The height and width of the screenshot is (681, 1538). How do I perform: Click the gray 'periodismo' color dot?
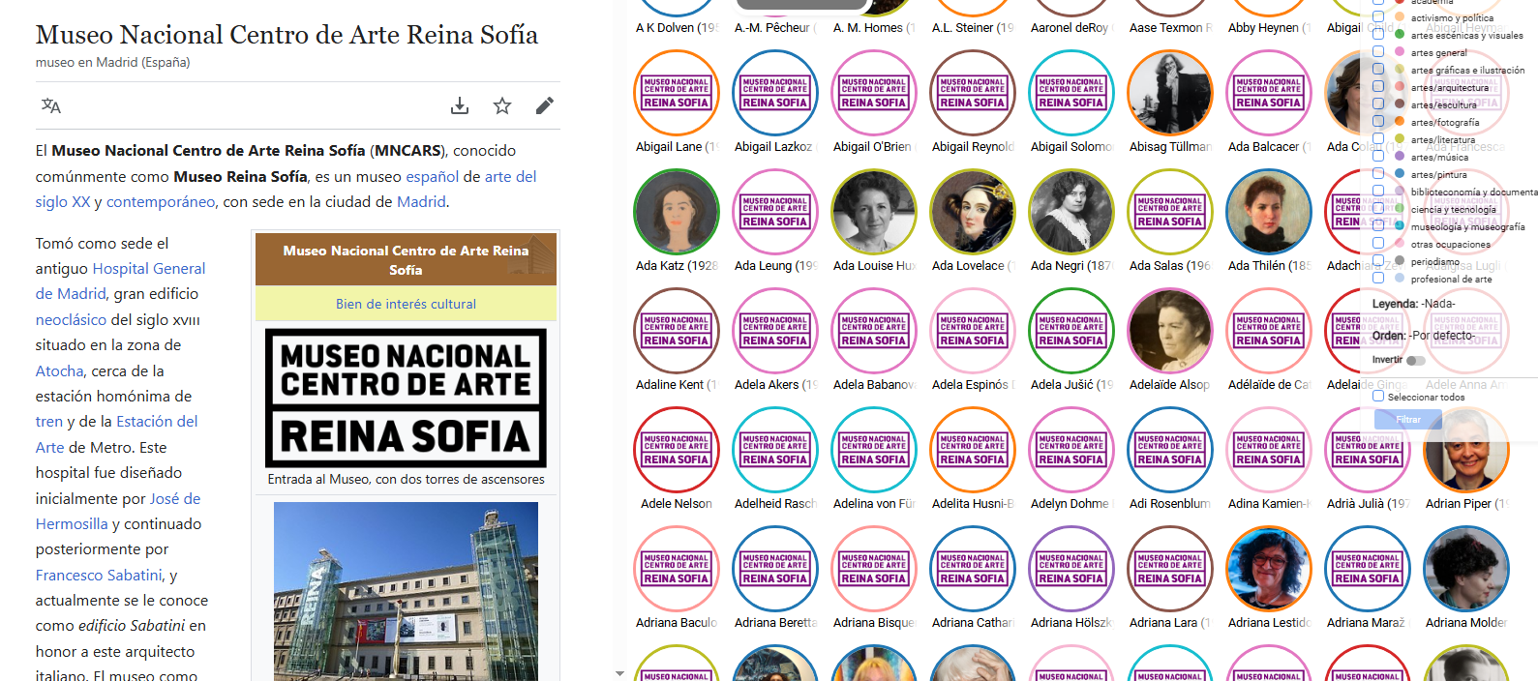tap(1400, 261)
